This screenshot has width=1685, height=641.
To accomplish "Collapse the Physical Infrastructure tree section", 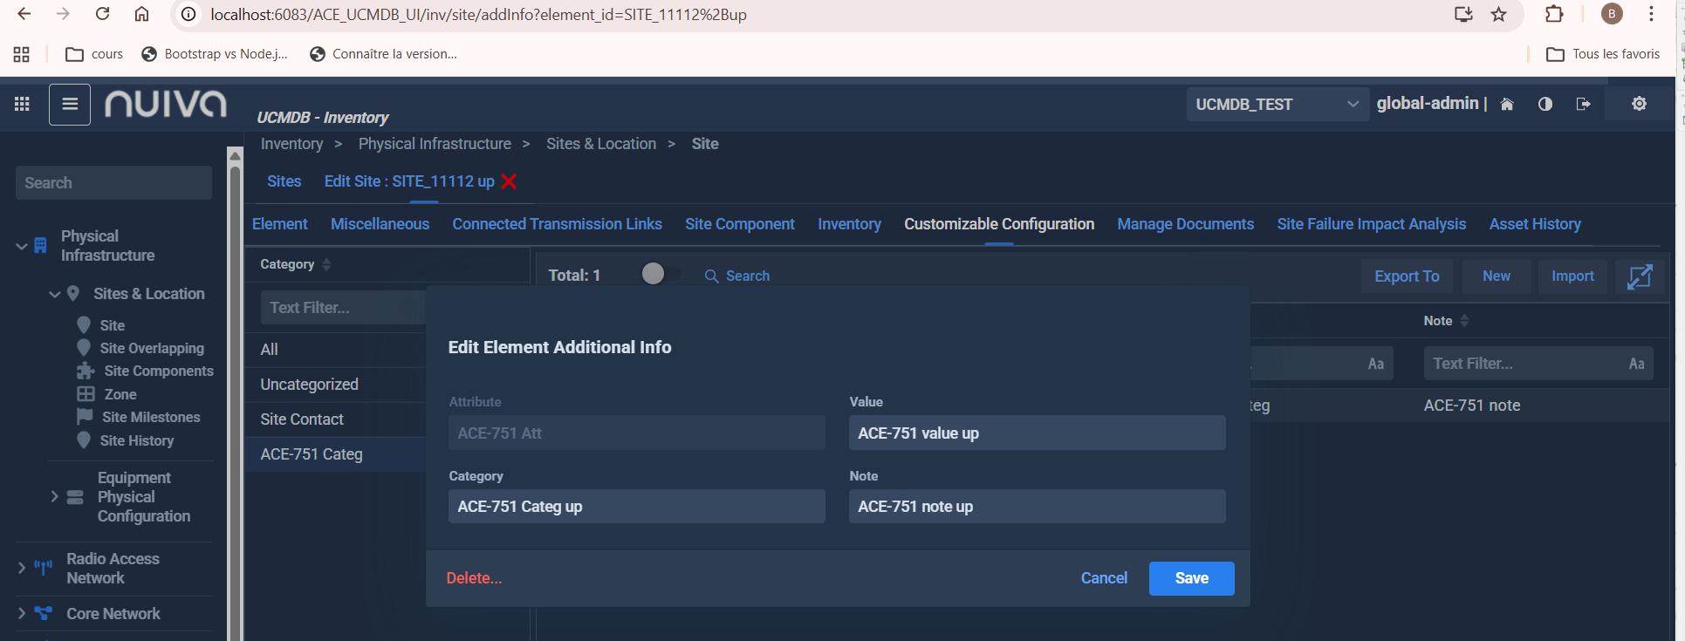I will [x=22, y=246].
